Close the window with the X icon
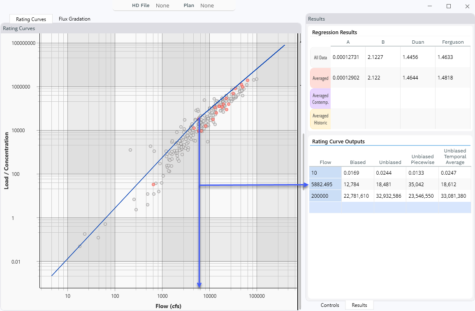475x311 pixels. click(467, 6)
